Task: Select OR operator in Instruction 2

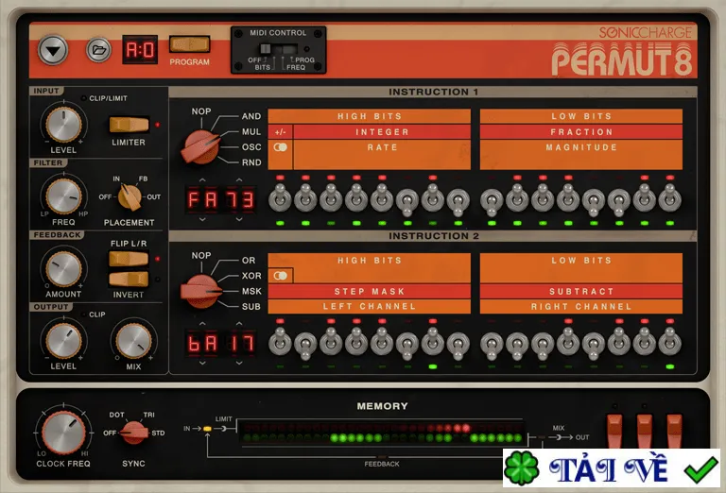Action: coord(249,261)
